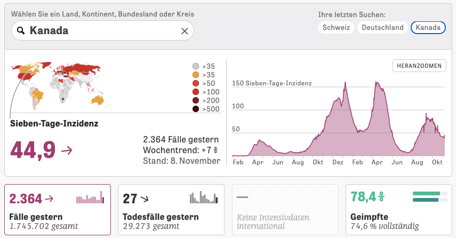Open the Todesfälle gestern tab card
The height and width of the screenshot is (238, 456).
pyautogui.click(x=171, y=210)
